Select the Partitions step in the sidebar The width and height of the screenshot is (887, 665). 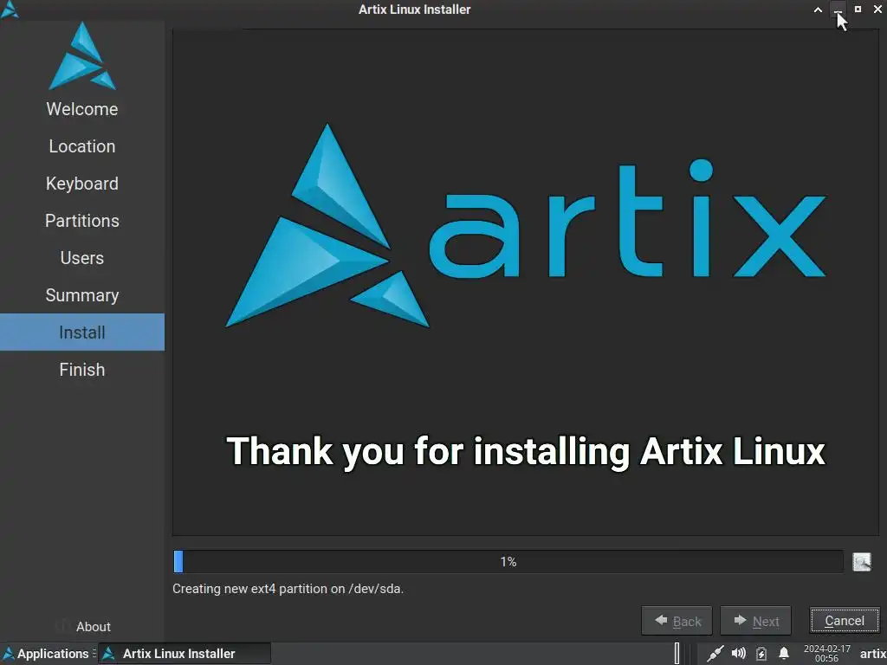(82, 221)
